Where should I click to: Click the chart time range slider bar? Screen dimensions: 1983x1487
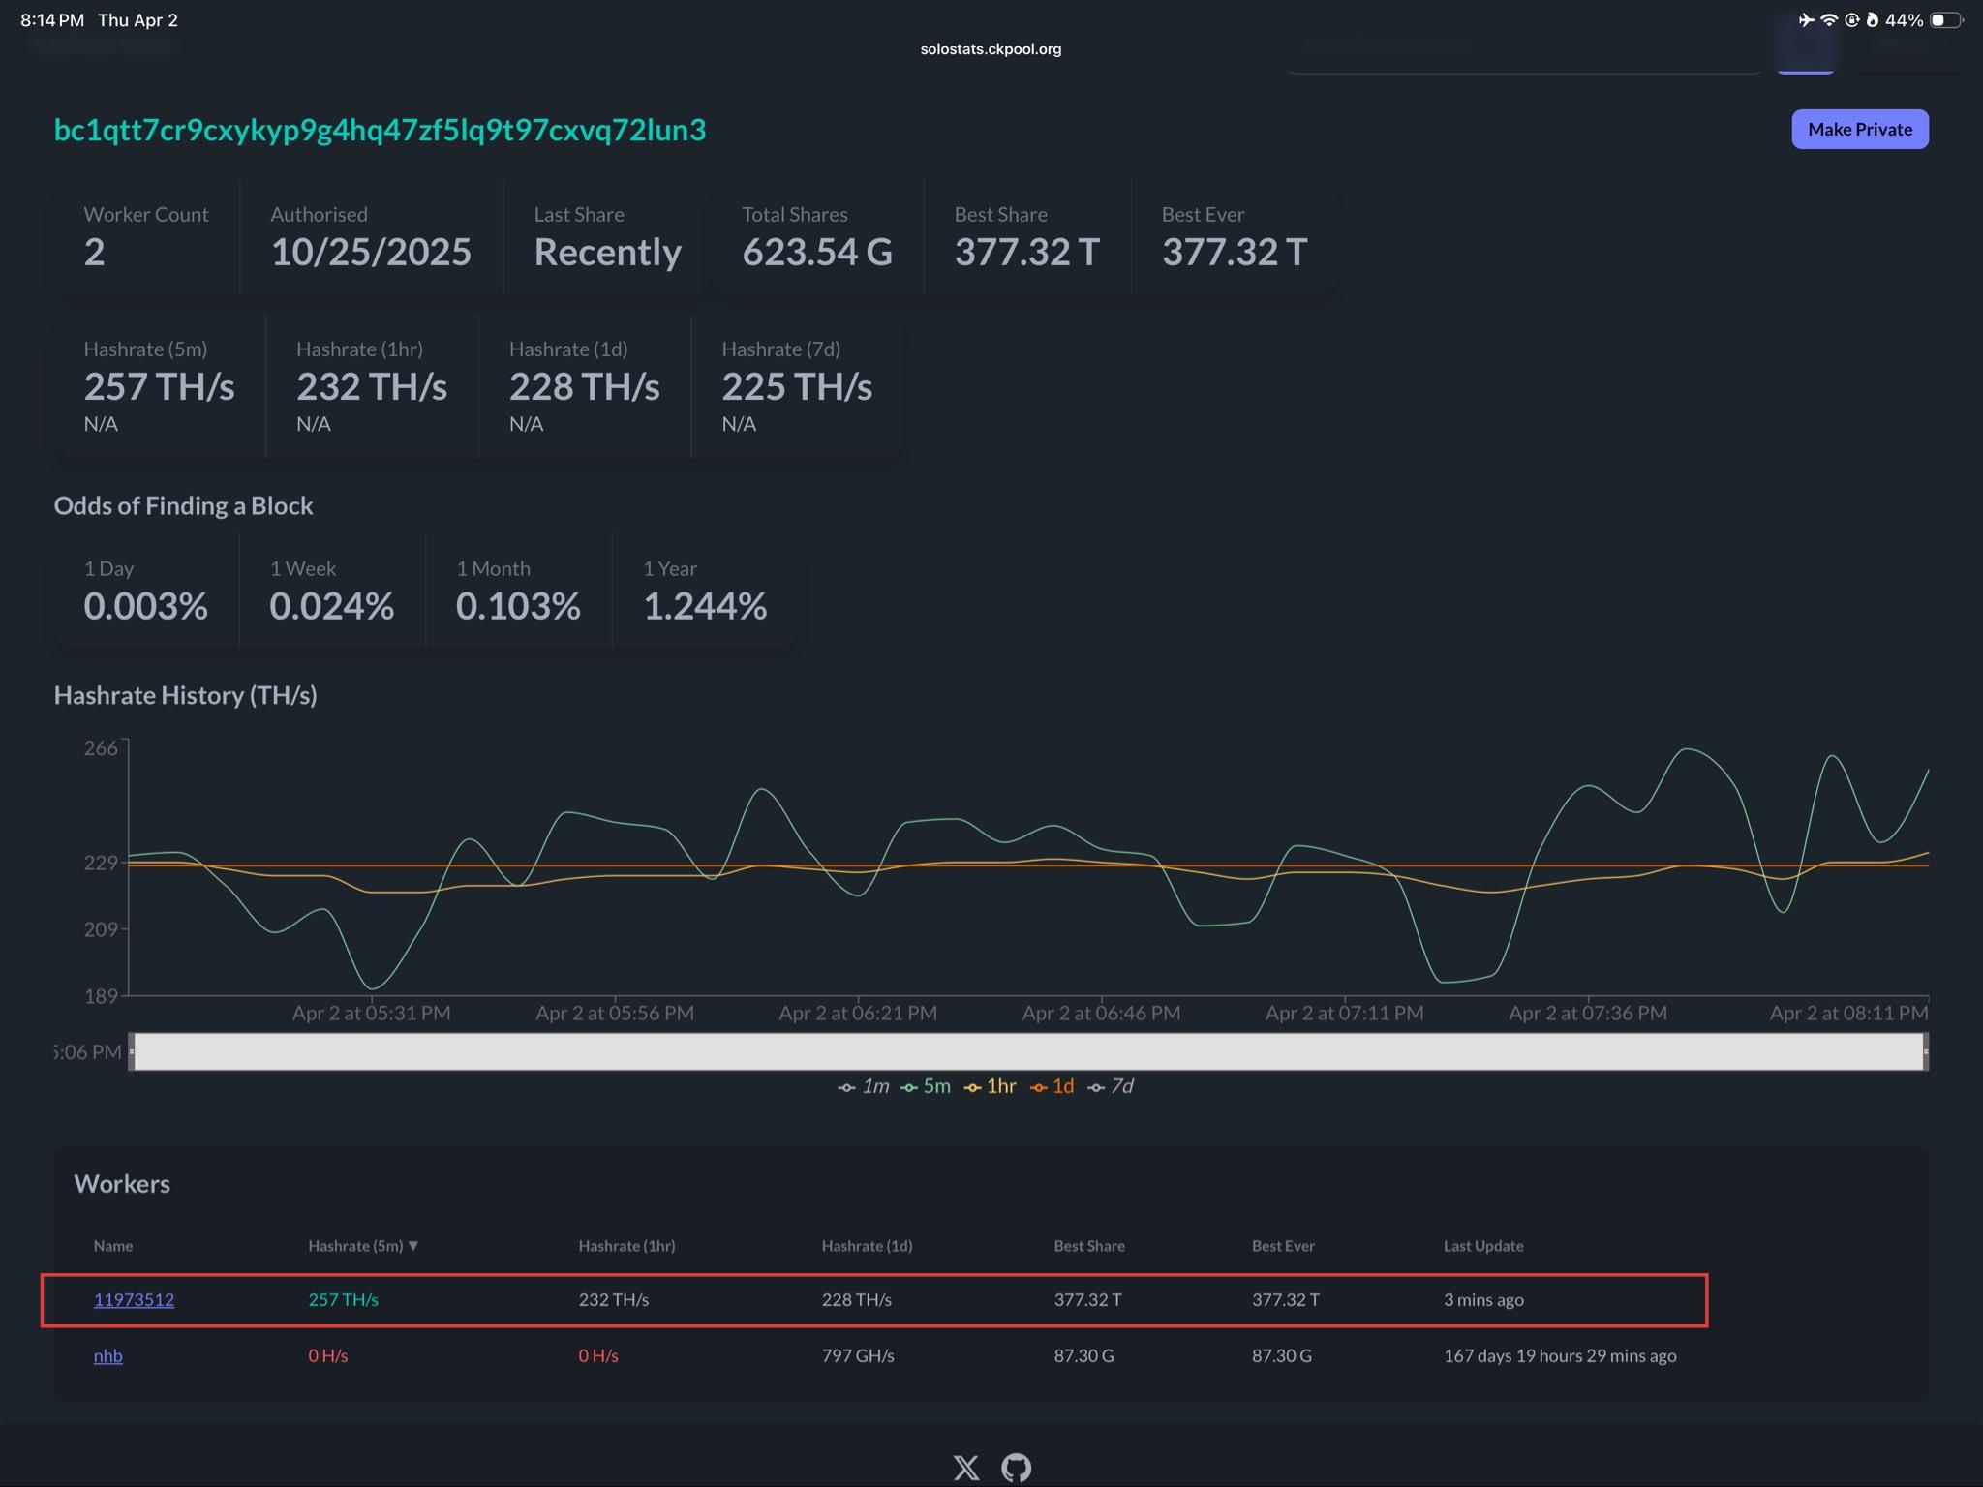(1026, 1051)
